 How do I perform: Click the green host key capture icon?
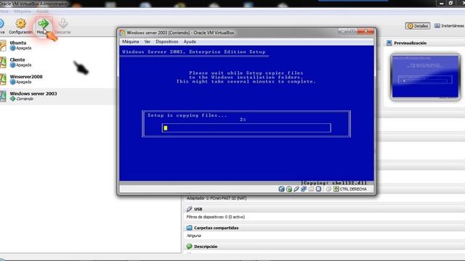(x=336, y=189)
